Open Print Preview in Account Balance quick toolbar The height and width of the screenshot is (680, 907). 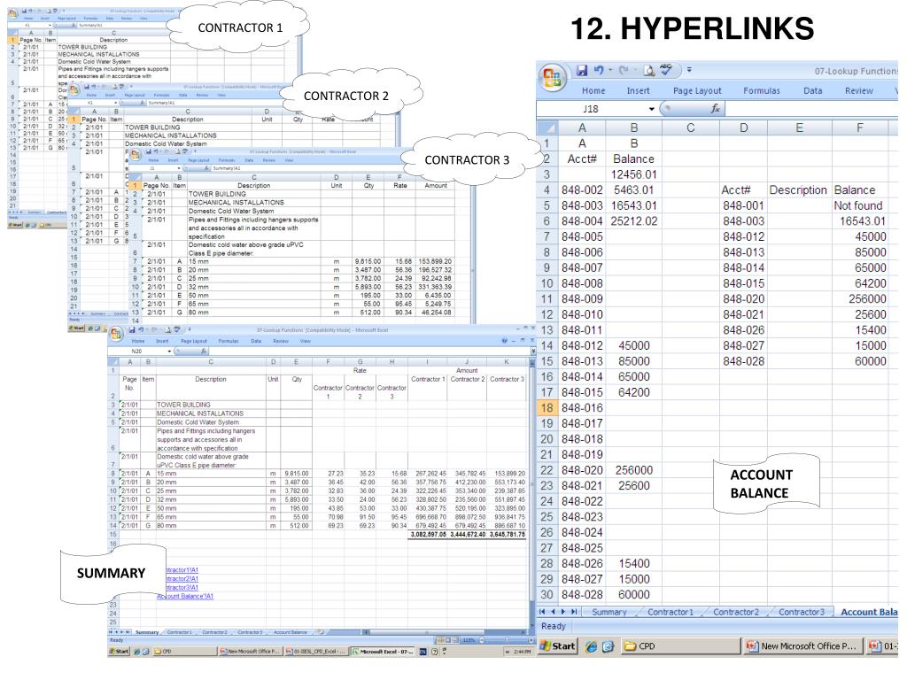649,71
